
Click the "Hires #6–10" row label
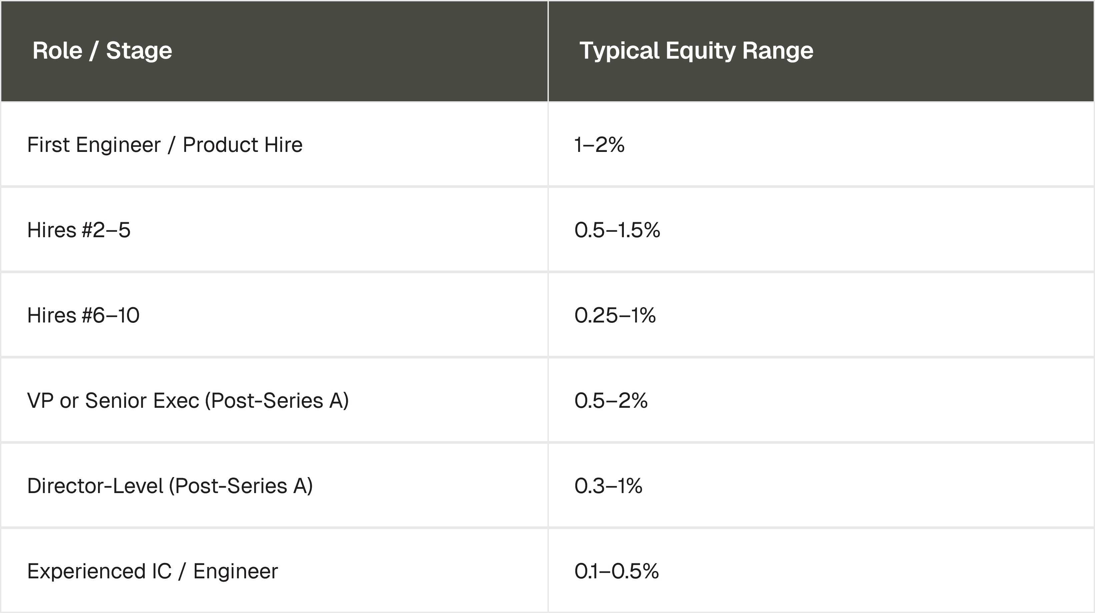83,315
